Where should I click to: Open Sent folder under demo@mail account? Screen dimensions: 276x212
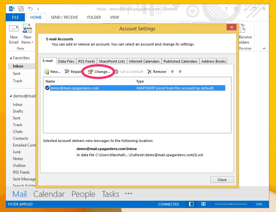point(16,118)
